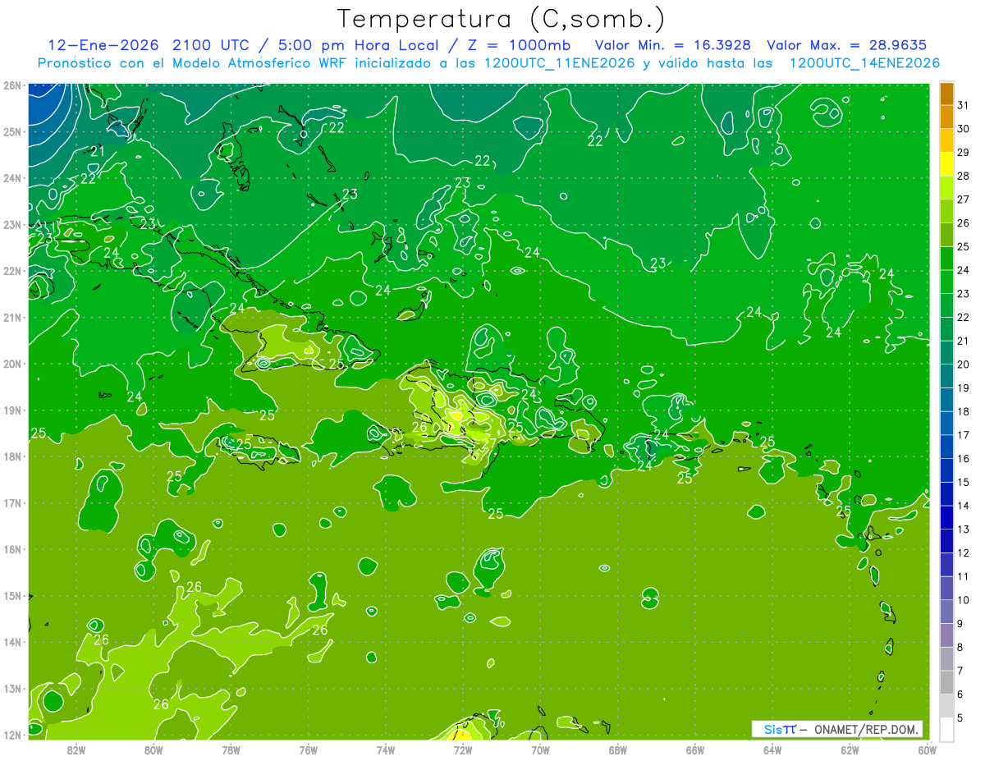This screenshot has height=761, width=985.
Task: Click the 'SisTT - ONAMET/REP.DOM.' credit box
Action: 837,729
